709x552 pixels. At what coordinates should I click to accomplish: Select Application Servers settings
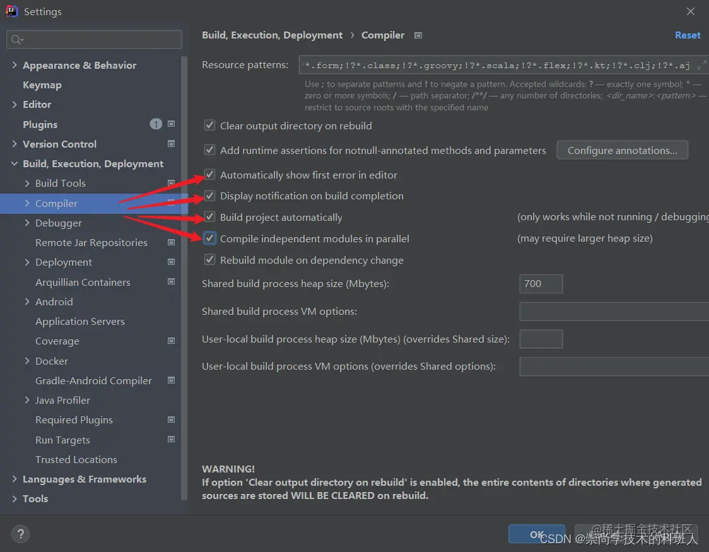80,322
